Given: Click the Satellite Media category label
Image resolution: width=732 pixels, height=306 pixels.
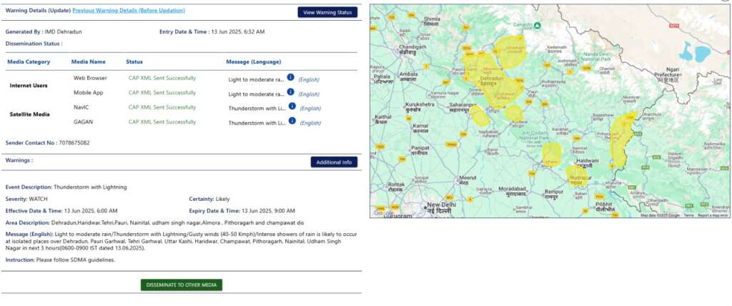Looking at the screenshot, I should pos(29,114).
